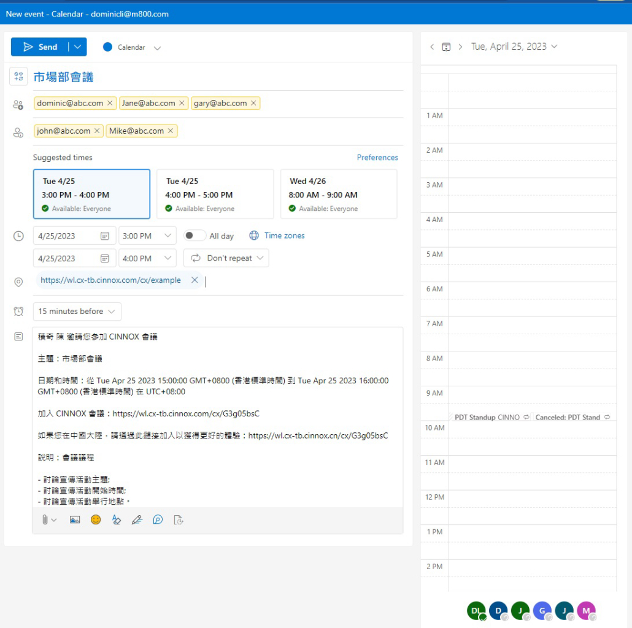
Task: Go to next day in calendar panel
Action: [460, 47]
